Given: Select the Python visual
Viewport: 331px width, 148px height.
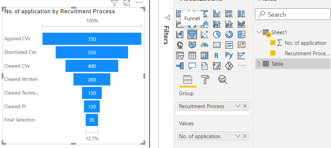Looking at the screenshot, I should coord(229,55).
